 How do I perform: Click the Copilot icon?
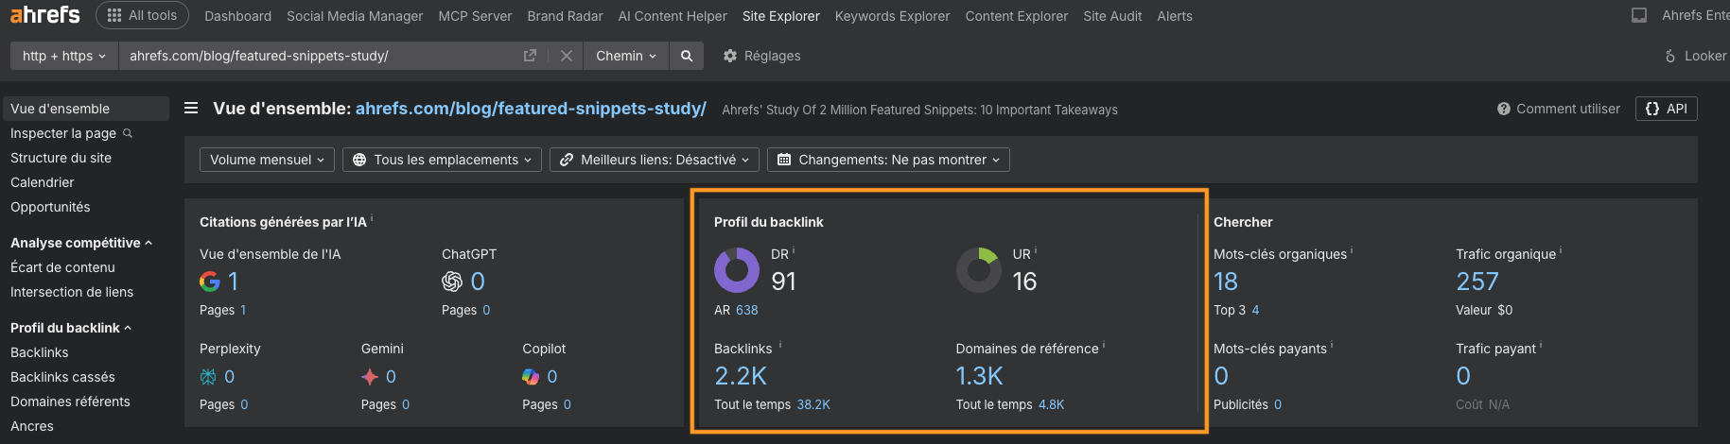[x=531, y=377]
